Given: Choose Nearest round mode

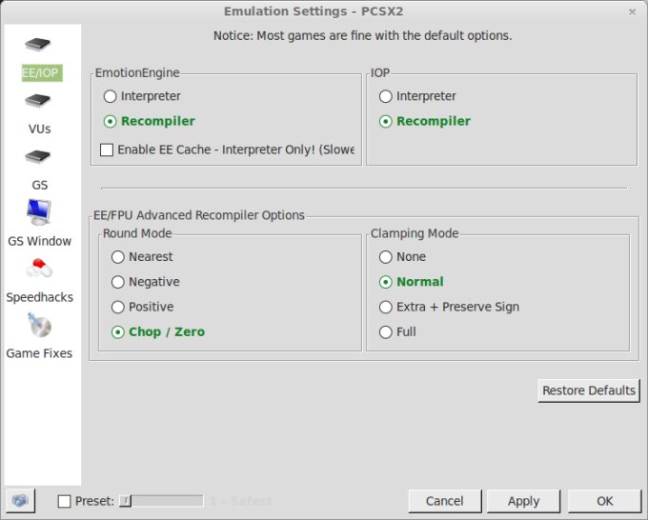Looking at the screenshot, I should pyautogui.click(x=118, y=257).
